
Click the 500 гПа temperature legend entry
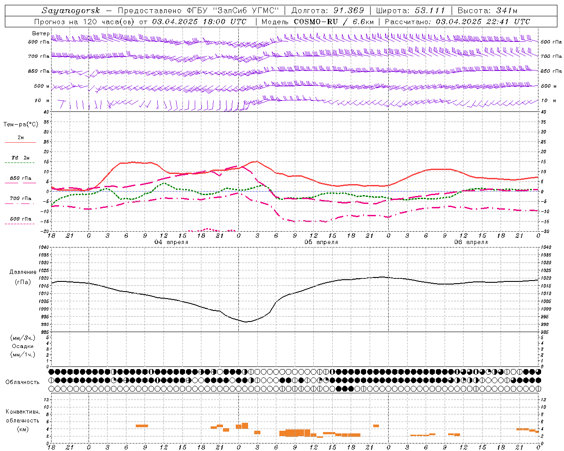tap(21, 218)
